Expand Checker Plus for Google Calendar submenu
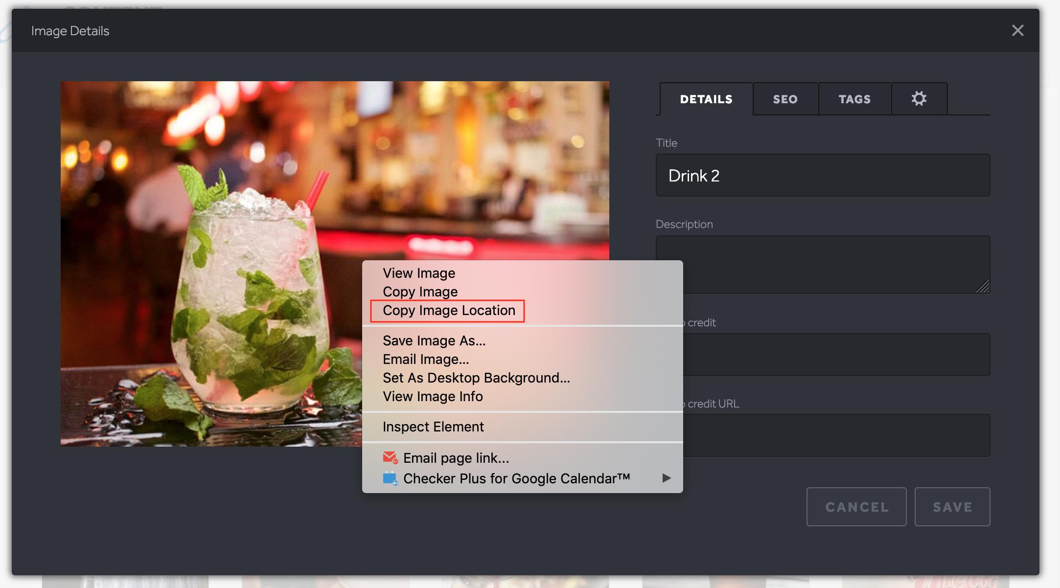 (x=666, y=478)
